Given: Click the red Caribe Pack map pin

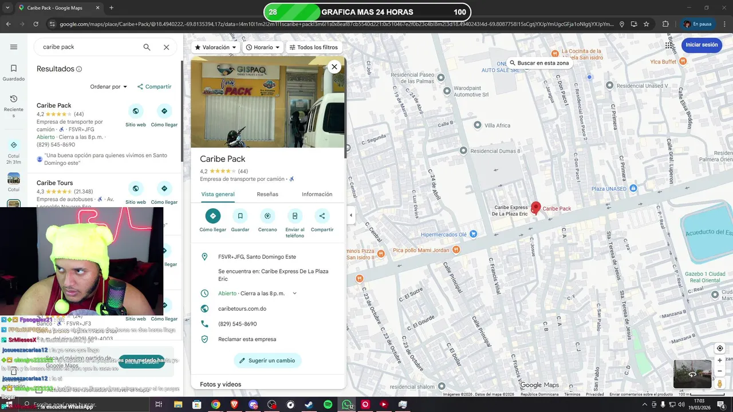Looking at the screenshot, I should click(536, 208).
